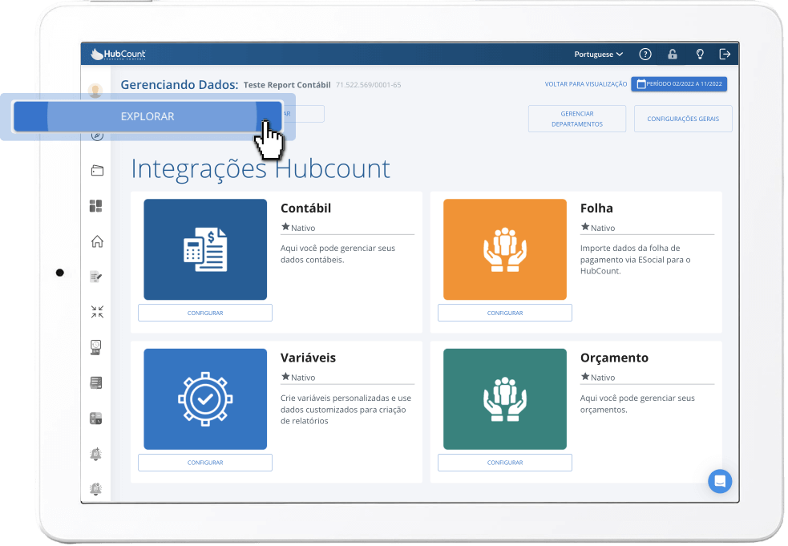Click Gerenciar Departamentos button

pyautogui.click(x=577, y=119)
